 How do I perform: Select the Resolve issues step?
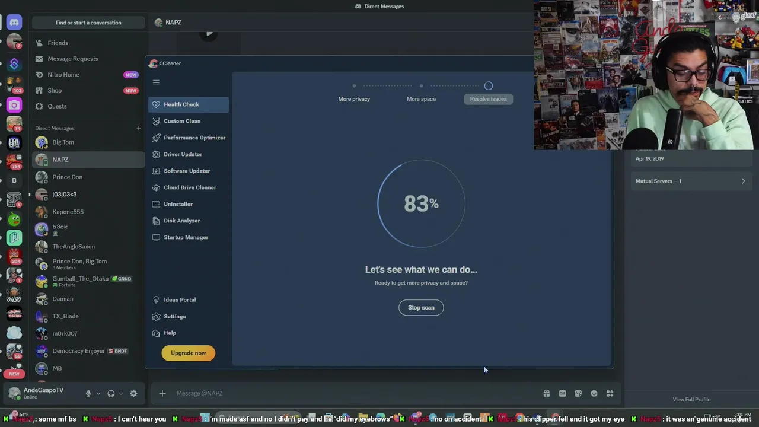coord(488,99)
